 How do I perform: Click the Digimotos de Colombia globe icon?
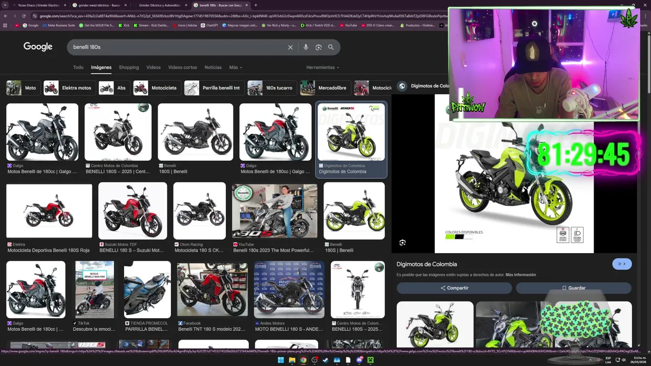[x=402, y=86]
